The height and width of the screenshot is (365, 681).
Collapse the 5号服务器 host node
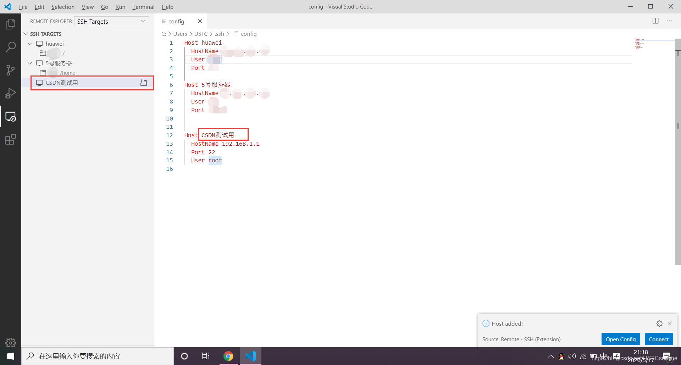click(x=30, y=63)
